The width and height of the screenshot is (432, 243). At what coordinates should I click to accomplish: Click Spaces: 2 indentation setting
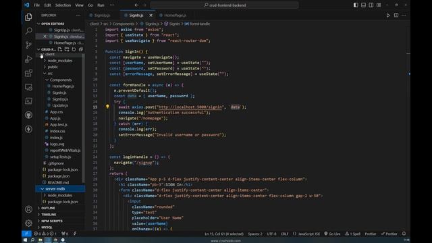click(x=255, y=234)
